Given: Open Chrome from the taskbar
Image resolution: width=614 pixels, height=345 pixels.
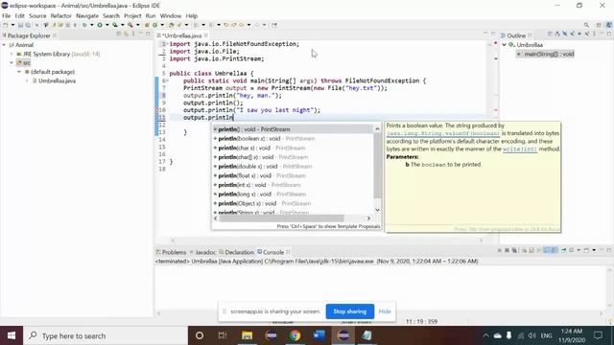Looking at the screenshot, I should (295, 335).
